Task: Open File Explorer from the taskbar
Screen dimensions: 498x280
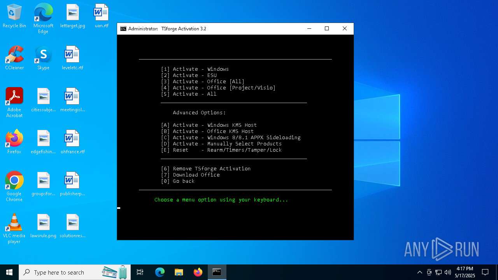Action: 179,272
